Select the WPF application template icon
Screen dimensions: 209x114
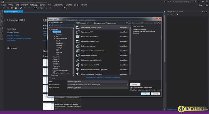(x=78, y=32)
